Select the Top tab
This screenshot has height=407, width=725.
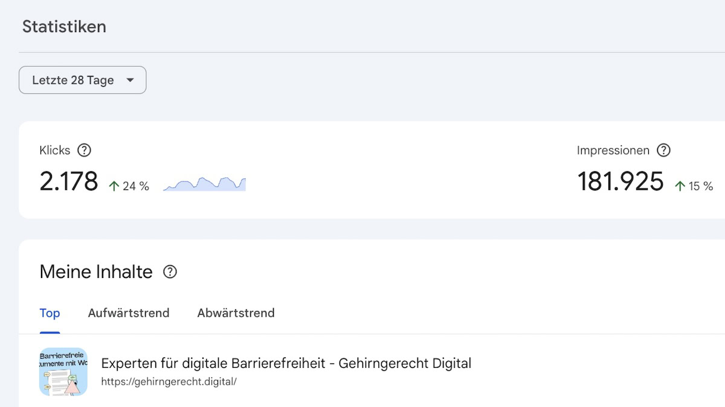coord(50,313)
